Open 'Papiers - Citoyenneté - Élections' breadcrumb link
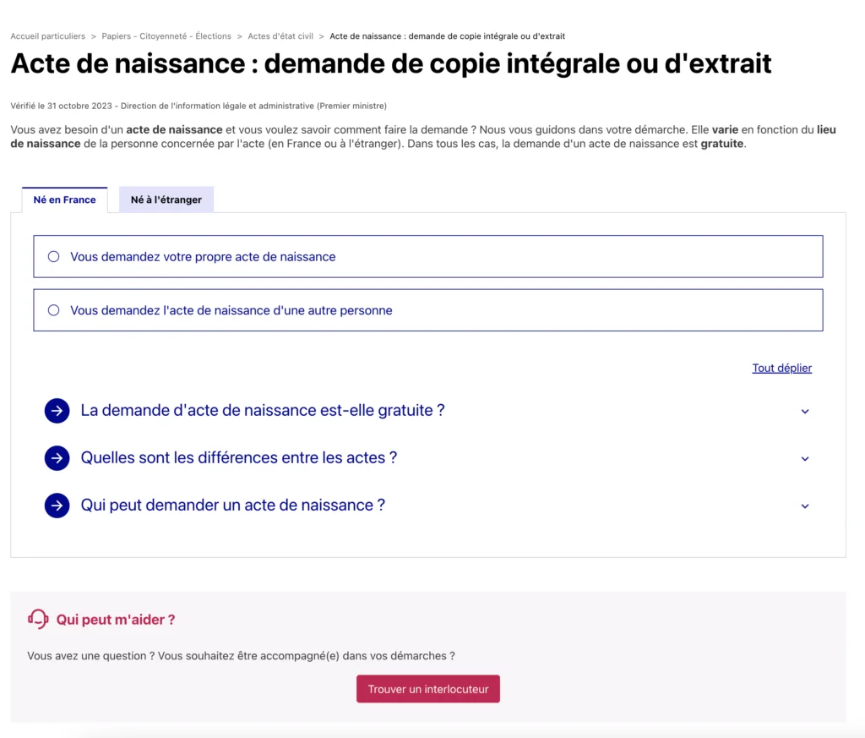The height and width of the screenshot is (738, 865). click(166, 36)
